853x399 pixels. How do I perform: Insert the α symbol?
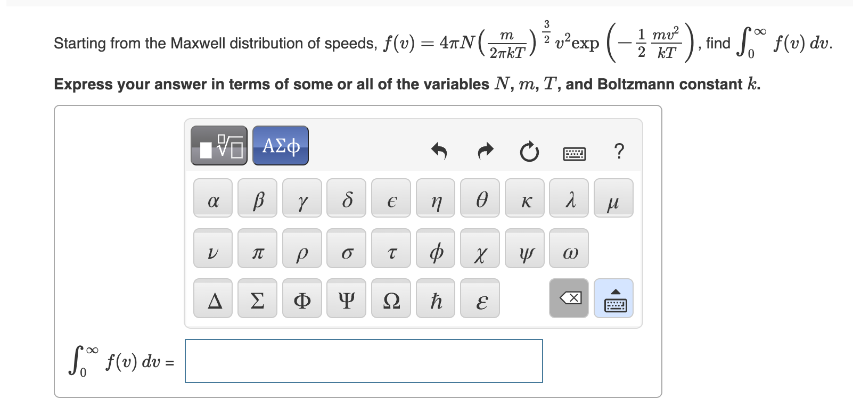[x=212, y=199]
